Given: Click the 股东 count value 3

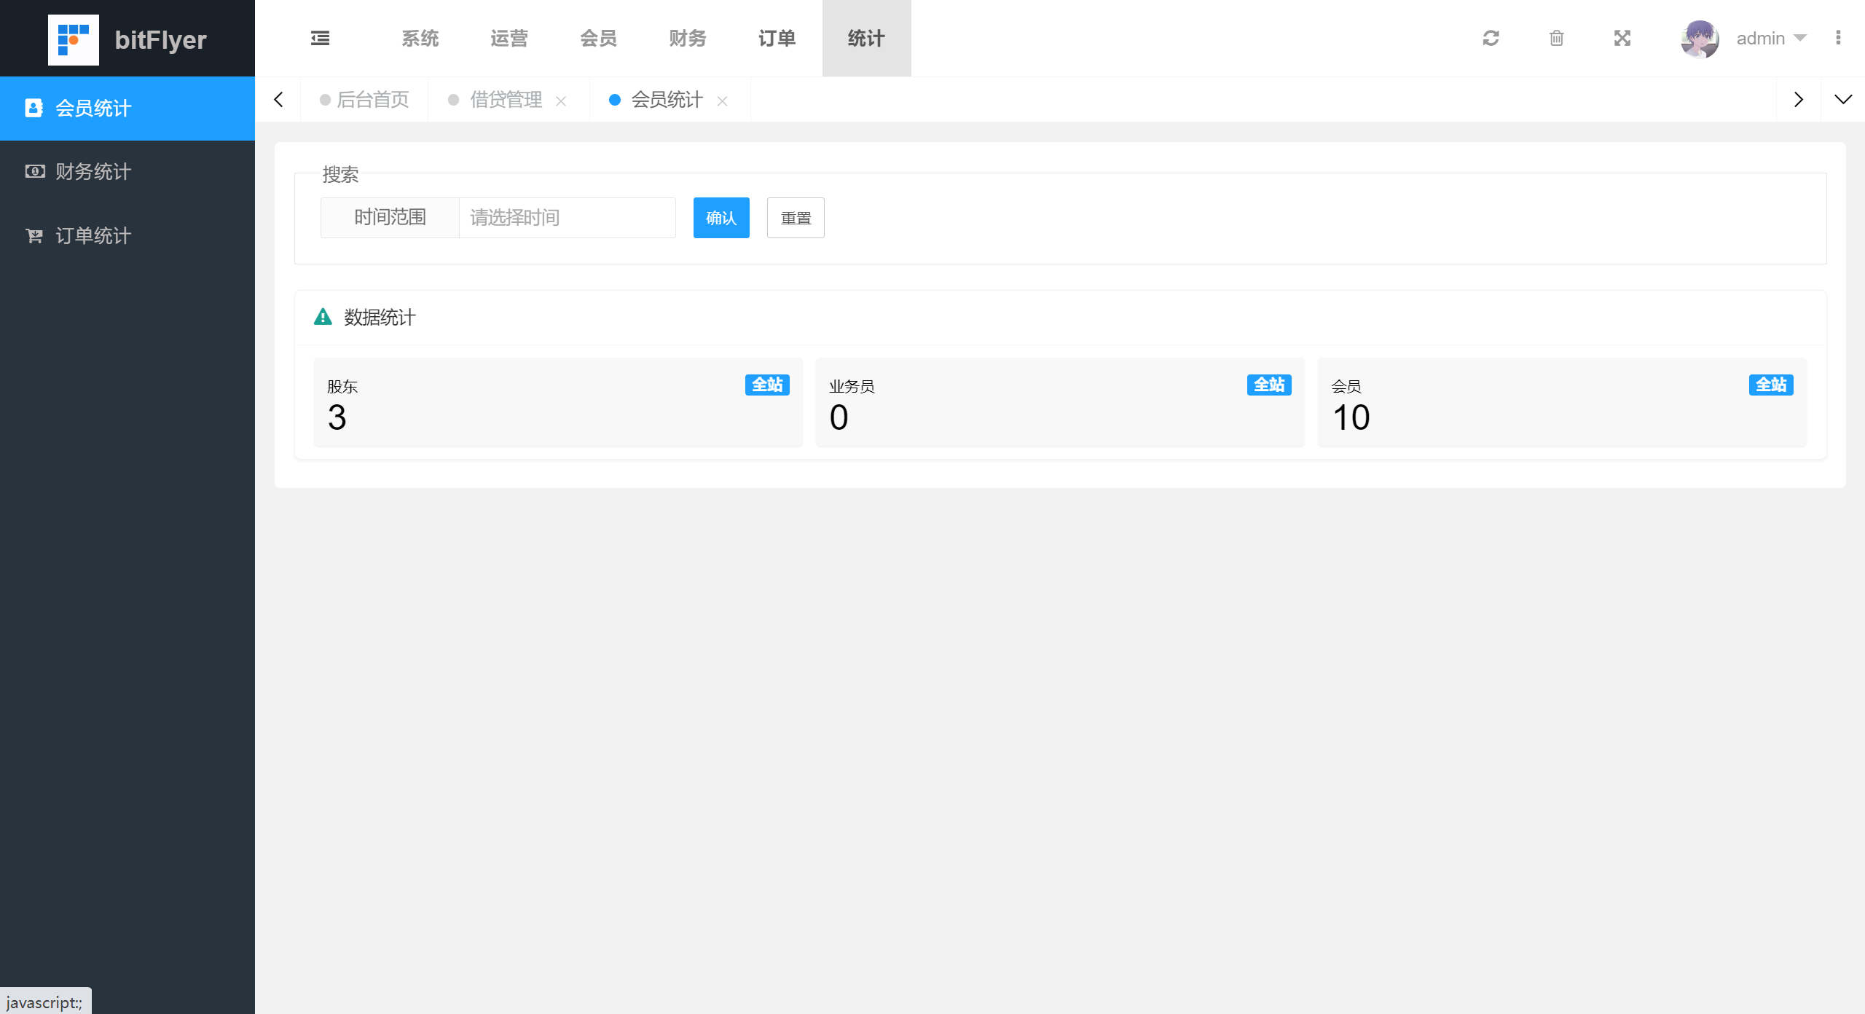Looking at the screenshot, I should pyautogui.click(x=337, y=417).
